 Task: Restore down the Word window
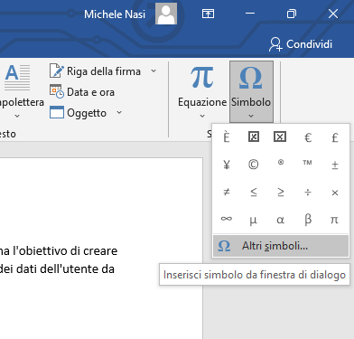pyautogui.click(x=292, y=14)
